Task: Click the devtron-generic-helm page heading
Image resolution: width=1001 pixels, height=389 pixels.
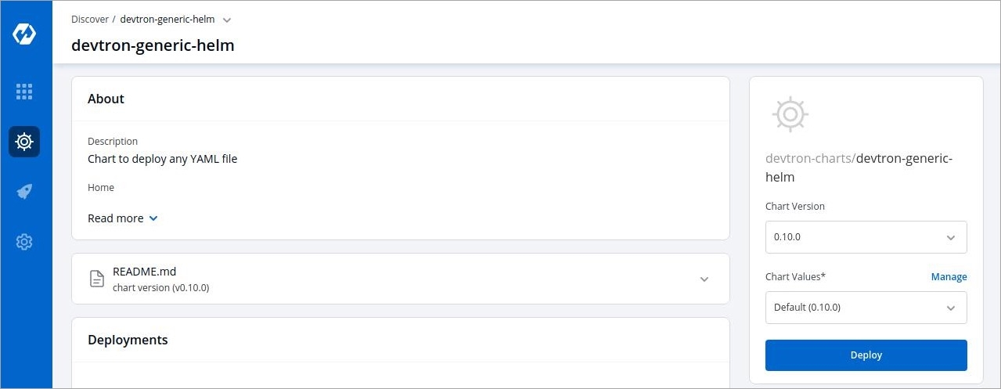Action: (x=153, y=45)
